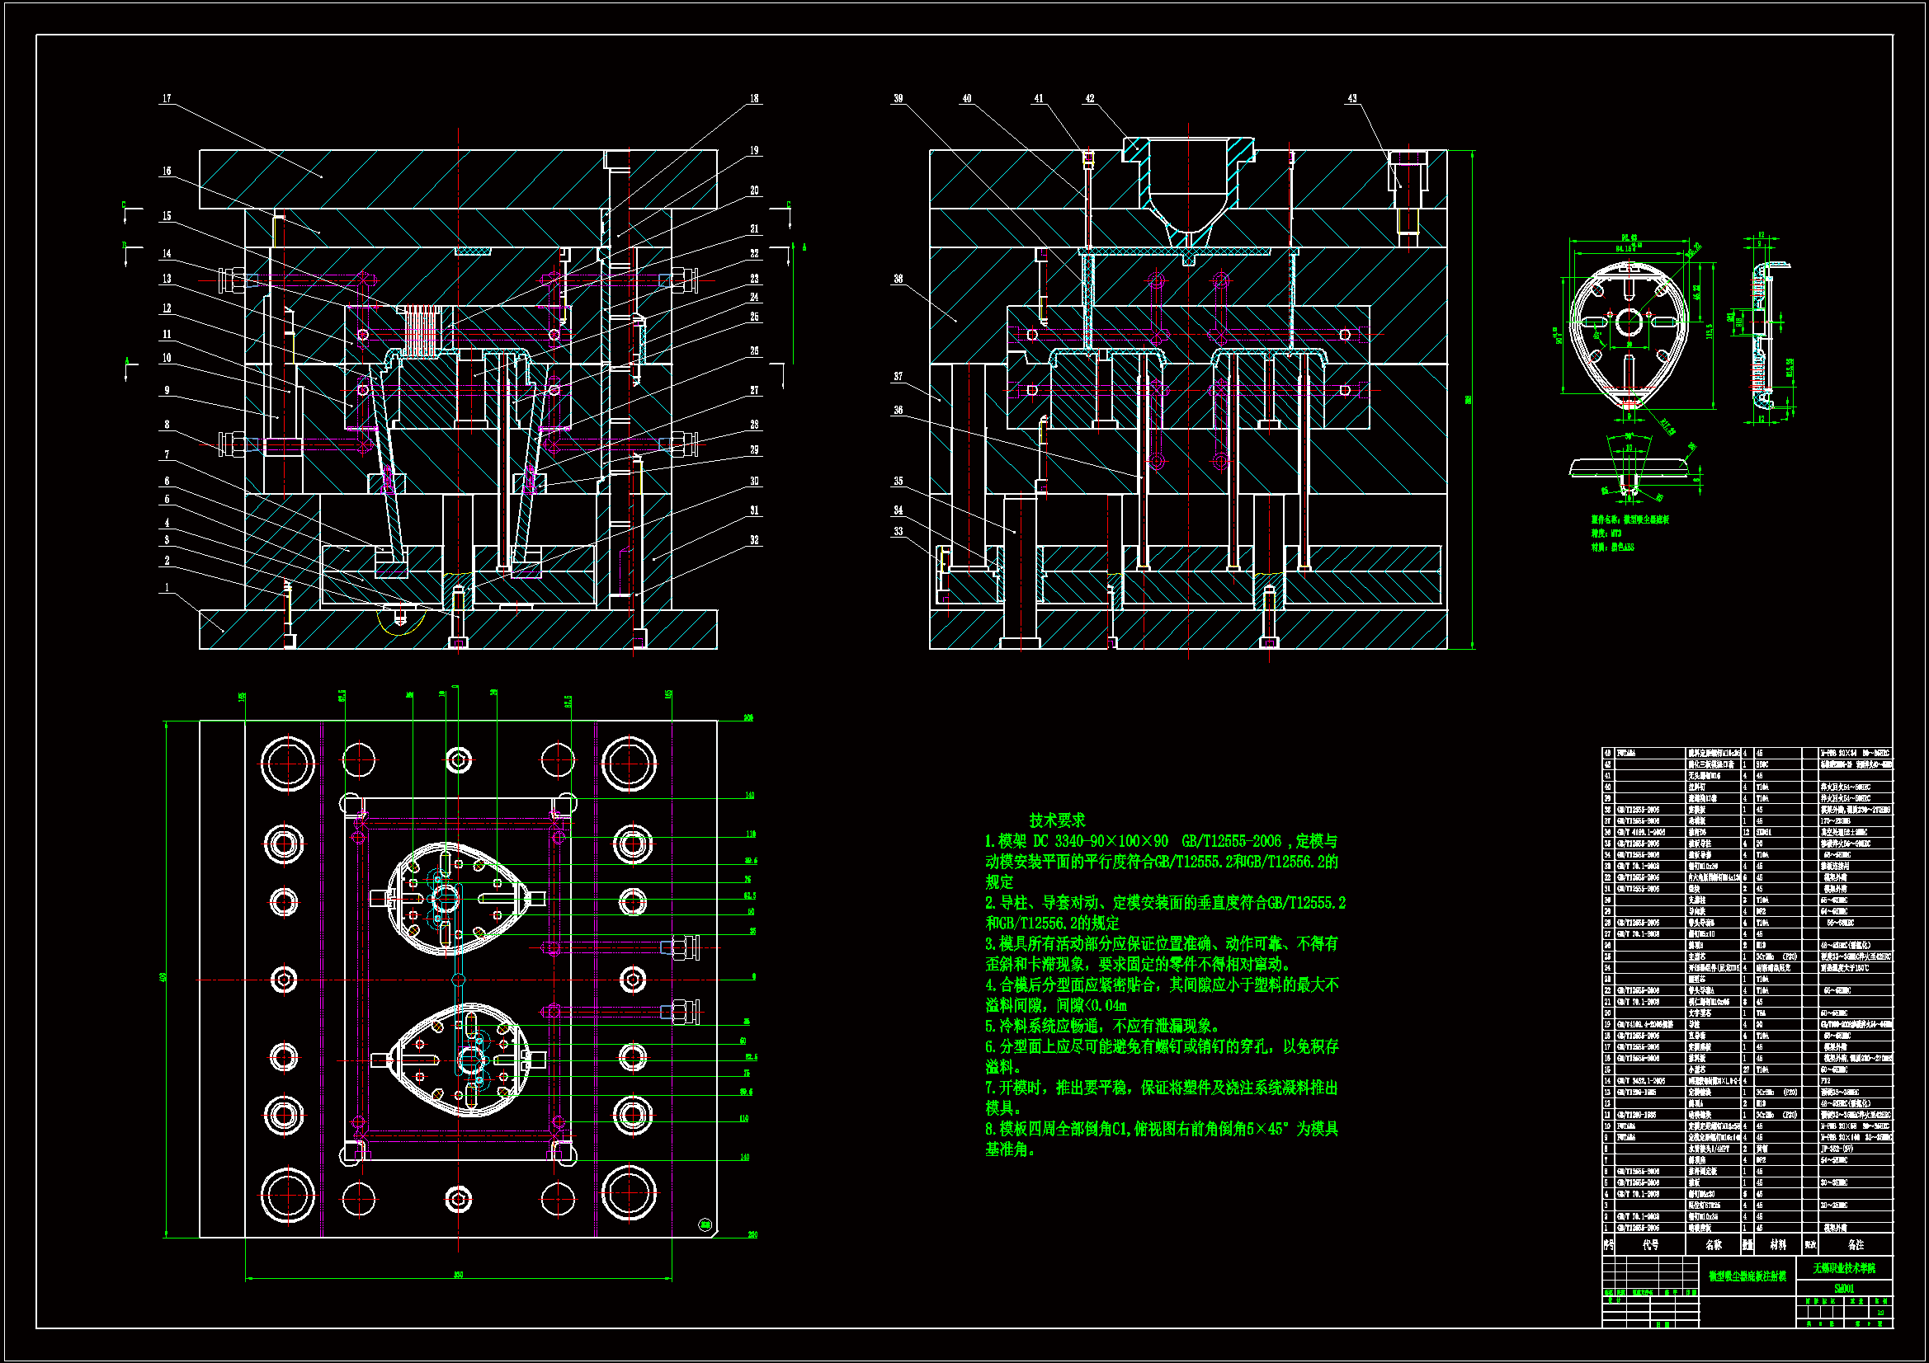
Task: Select the 350 width dimension below plan view
Action: 458,1275
